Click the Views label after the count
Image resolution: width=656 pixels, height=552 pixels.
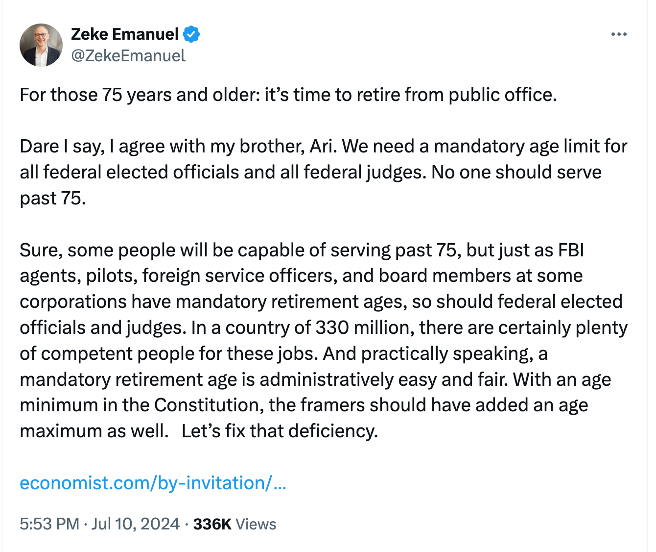coord(257,524)
